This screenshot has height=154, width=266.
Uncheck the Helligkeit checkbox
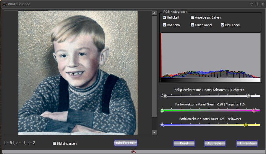(x=164, y=18)
